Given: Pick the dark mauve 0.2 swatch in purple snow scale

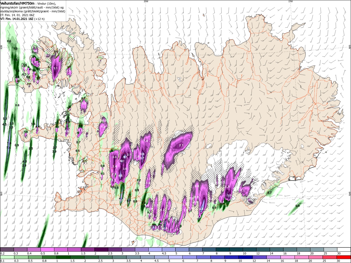Looking at the screenshot, I should (x=7, y=250).
